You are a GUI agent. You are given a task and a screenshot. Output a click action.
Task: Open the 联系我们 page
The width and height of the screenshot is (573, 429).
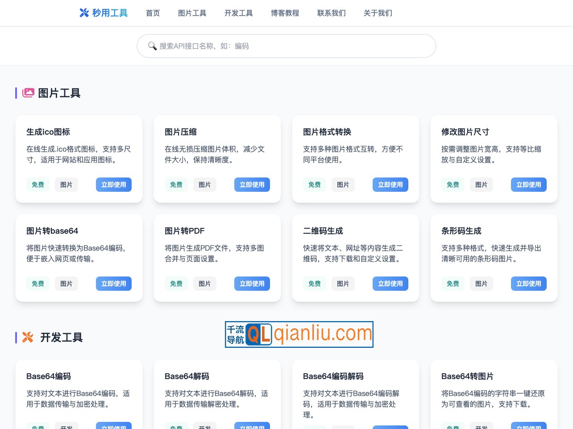click(x=331, y=13)
